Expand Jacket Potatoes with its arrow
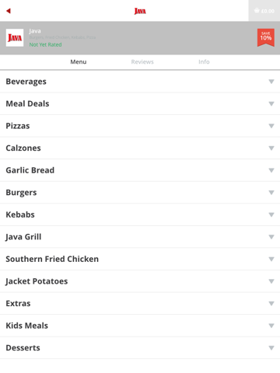280x373 pixels. click(x=271, y=281)
